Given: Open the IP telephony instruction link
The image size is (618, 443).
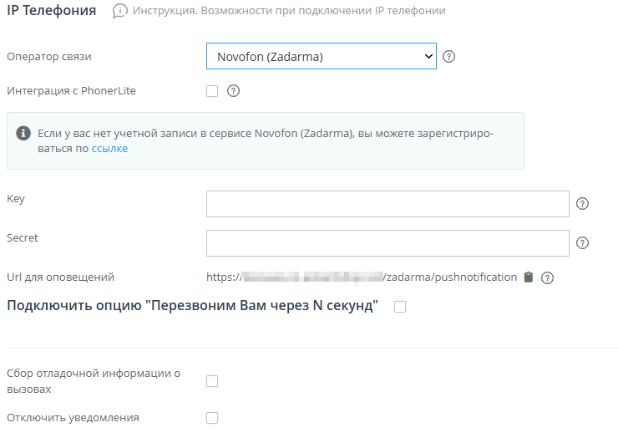Looking at the screenshot, I should point(289,11).
